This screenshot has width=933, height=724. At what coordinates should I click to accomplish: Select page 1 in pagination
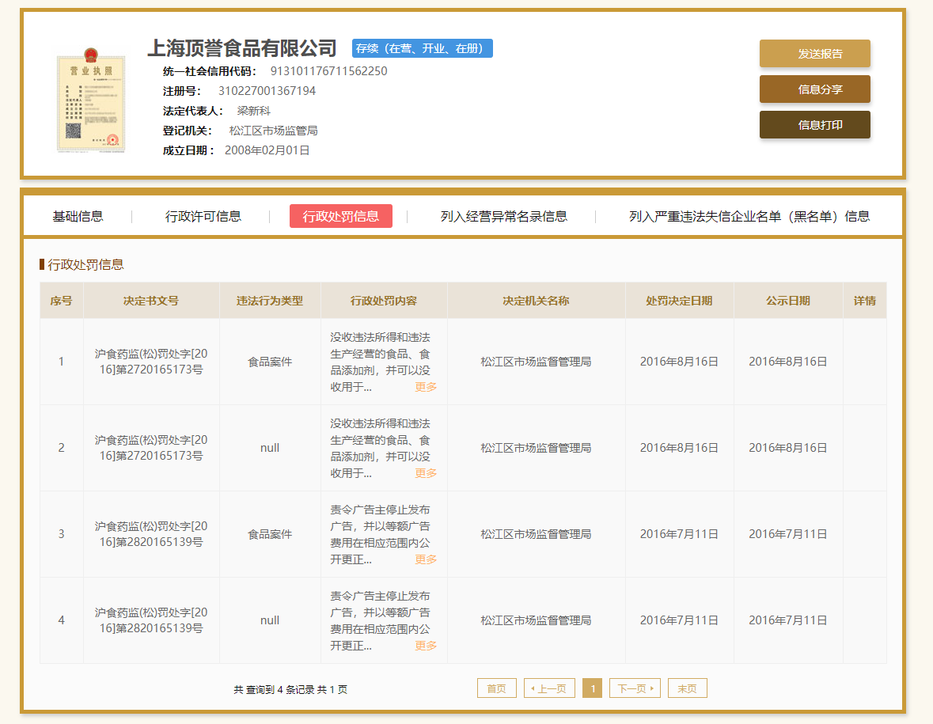592,688
